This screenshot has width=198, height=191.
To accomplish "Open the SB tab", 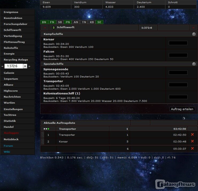I will click(x=60, y=22).
